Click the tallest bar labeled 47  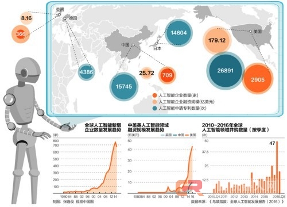click(277, 167)
